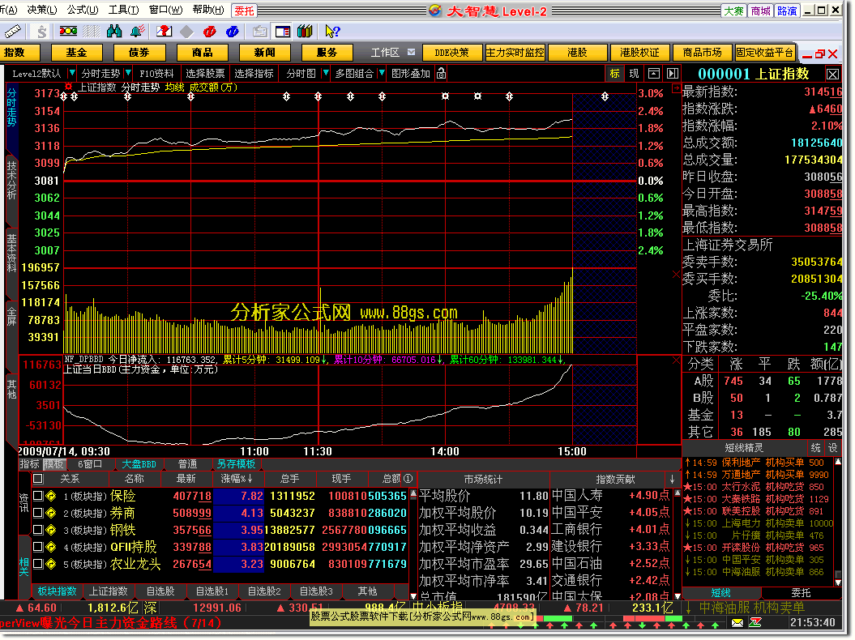Tick the checkbox for 保险 row

(x=37, y=496)
